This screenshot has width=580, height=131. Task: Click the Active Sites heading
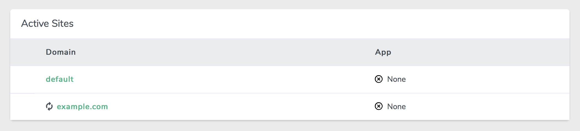point(47,23)
